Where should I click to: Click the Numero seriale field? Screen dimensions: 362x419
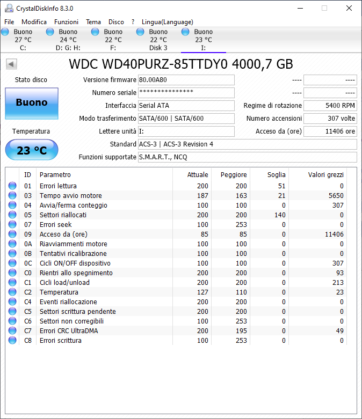(186, 93)
